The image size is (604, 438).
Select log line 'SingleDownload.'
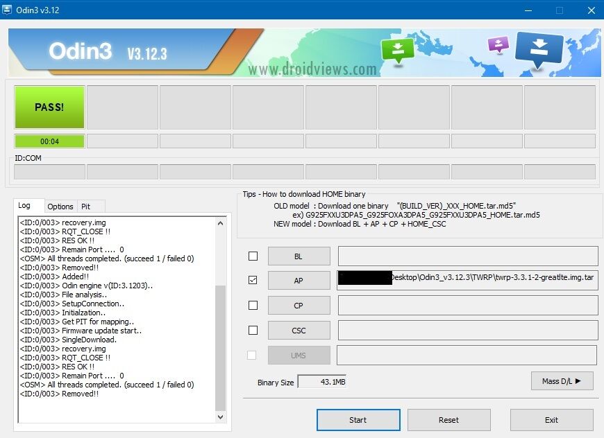tap(68, 340)
